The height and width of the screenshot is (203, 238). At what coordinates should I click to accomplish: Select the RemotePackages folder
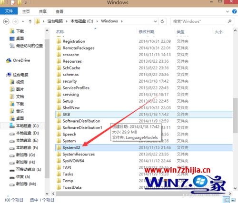click(79, 48)
